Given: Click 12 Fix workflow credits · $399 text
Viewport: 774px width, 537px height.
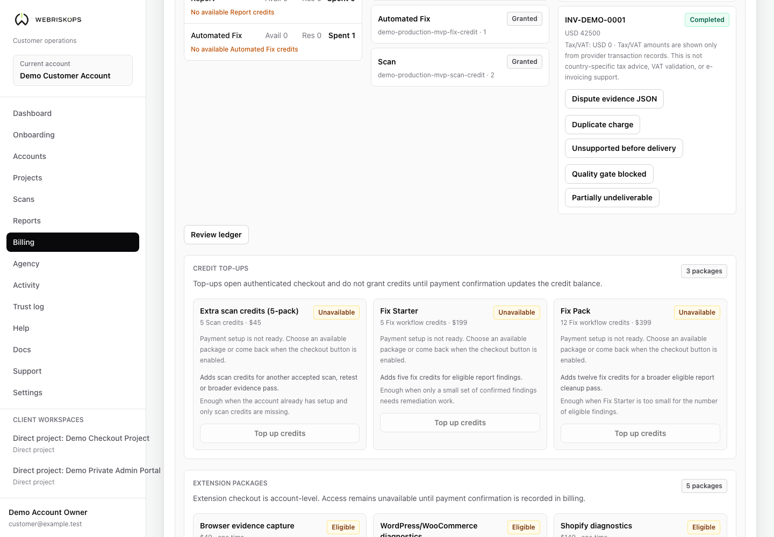Looking at the screenshot, I should coord(606,323).
